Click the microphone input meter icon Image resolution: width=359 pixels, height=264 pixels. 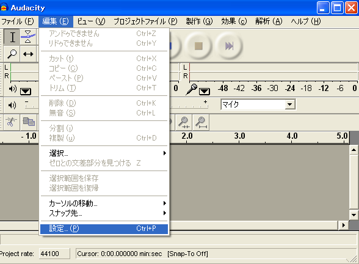click(192, 89)
